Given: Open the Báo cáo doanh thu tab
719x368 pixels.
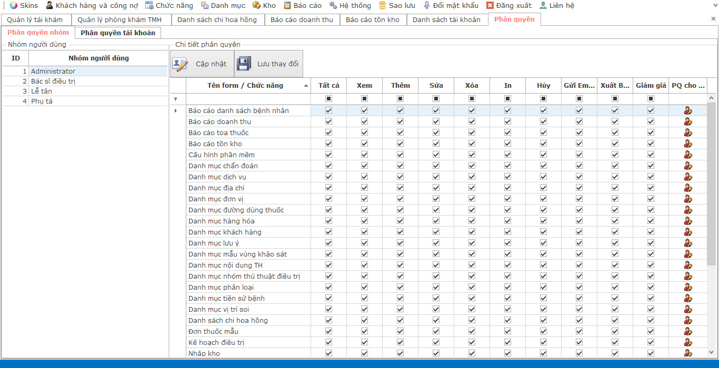Looking at the screenshot, I should tap(302, 19).
